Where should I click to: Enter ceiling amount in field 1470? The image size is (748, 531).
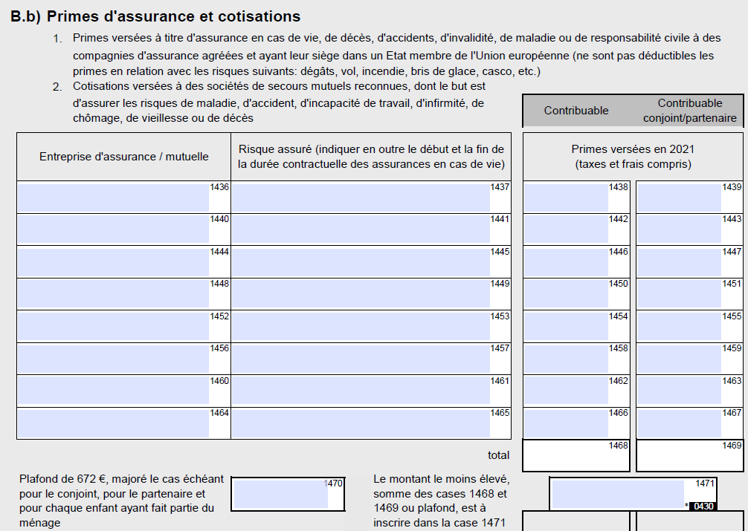tap(280, 494)
